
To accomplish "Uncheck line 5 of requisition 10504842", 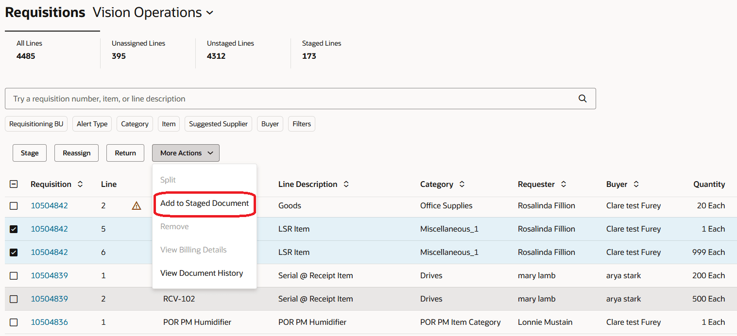I will (x=14, y=229).
